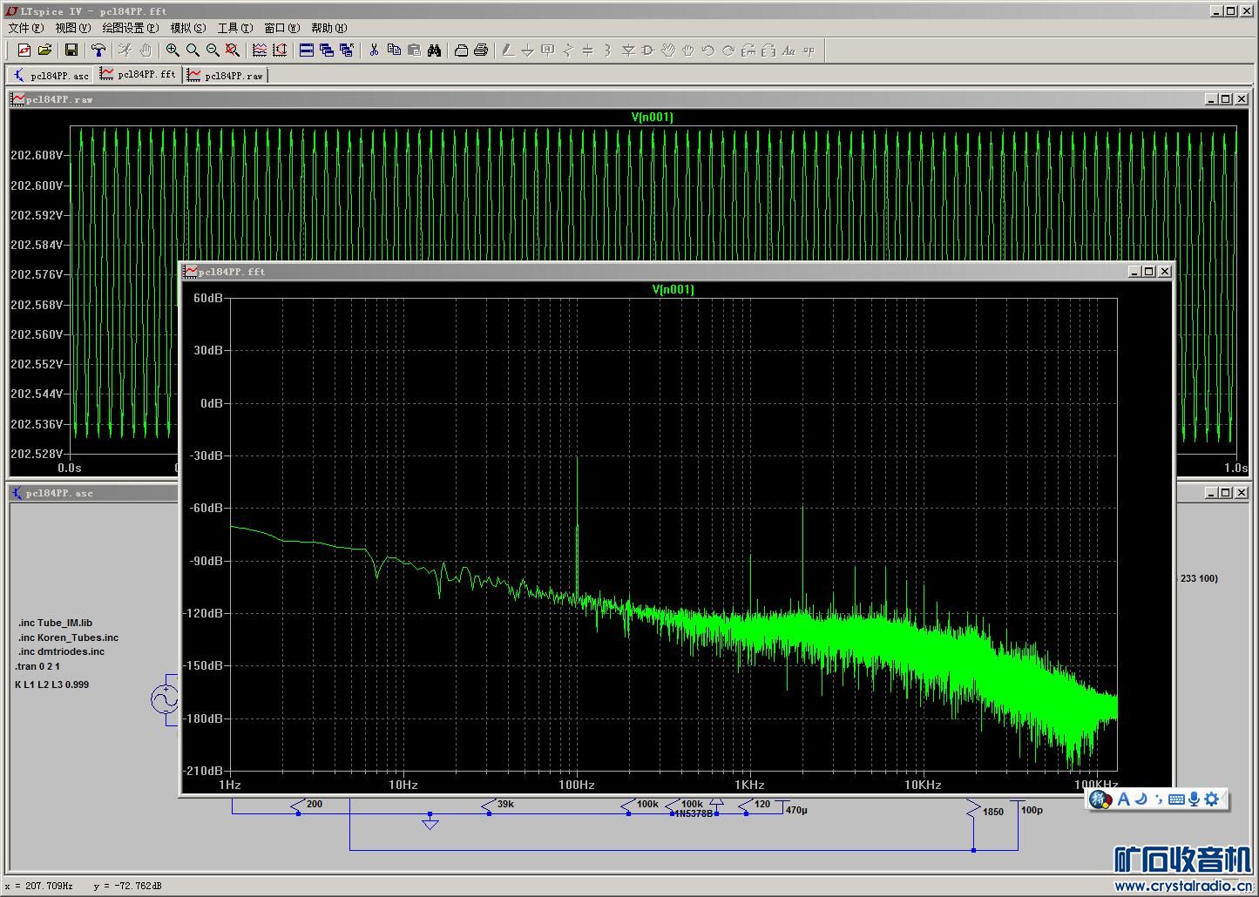1259x897 pixels.
Task: Click the V(n001) trace label in FFT window
Action: coord(673,289)
